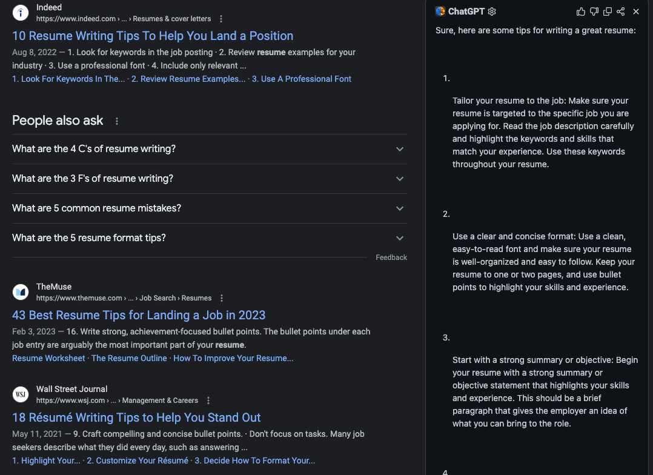
Task: Click the 'Indeed' site name
Action: pyautogui.click(x=48, y=7)
